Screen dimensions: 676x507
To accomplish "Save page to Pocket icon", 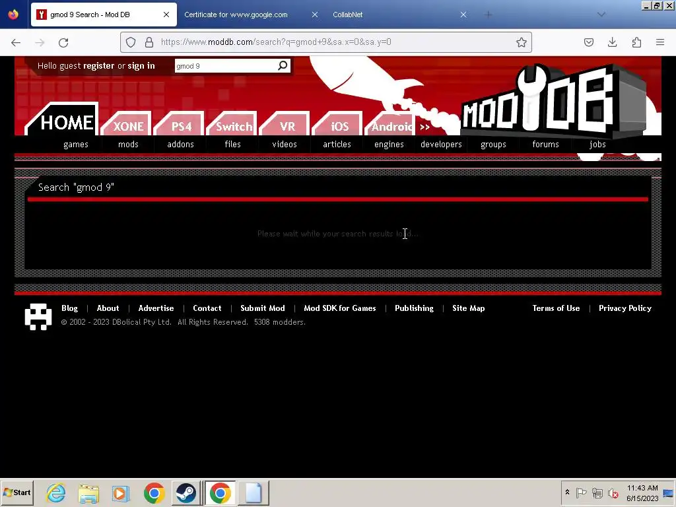I will (588, 42).
